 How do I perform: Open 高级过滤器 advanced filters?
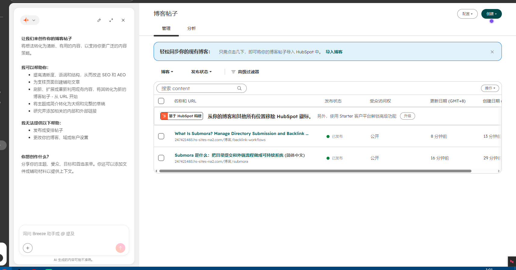point(245,72)
